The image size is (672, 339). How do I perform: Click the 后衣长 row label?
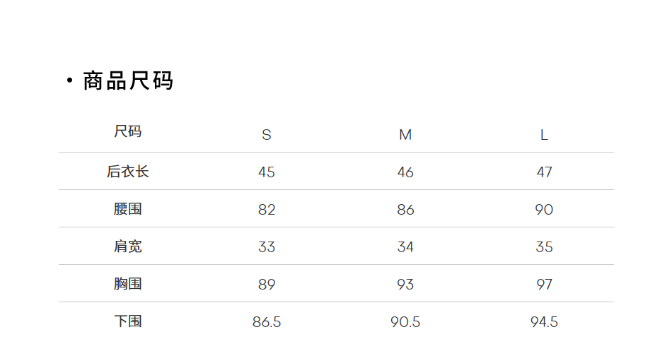click(128, 172)
